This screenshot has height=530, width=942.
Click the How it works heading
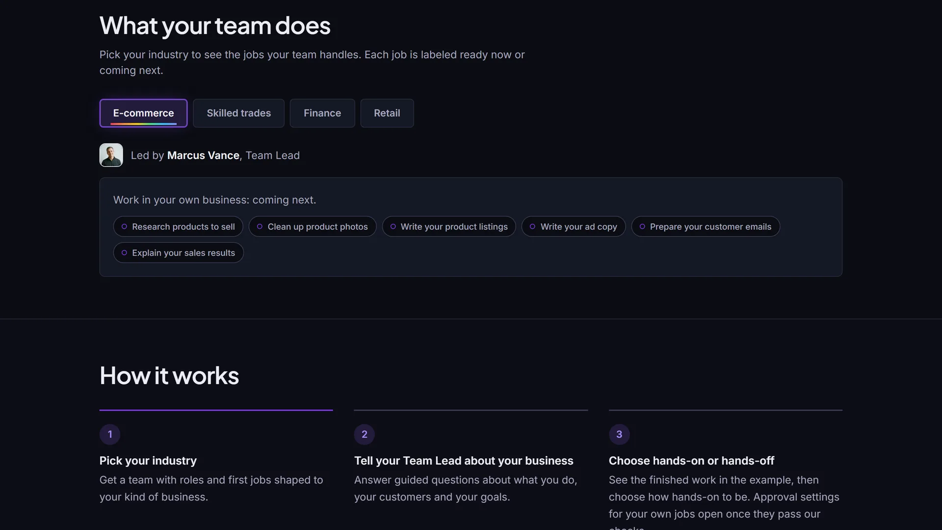[x=169, y=375]
